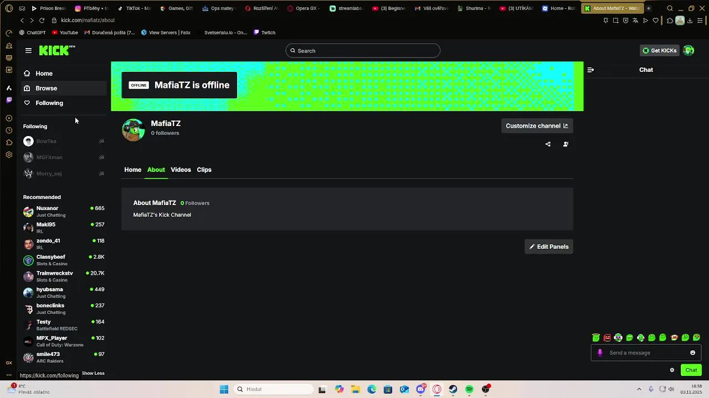709x398 pixels.
Task: Open Steam from the taskbar
Action: pyautogui.click(x=453, y=389)
